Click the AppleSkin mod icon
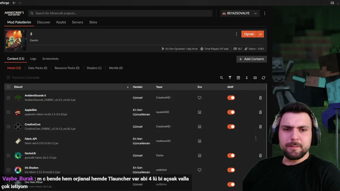Screen dimensions: 340x191 tap(18, 112)
